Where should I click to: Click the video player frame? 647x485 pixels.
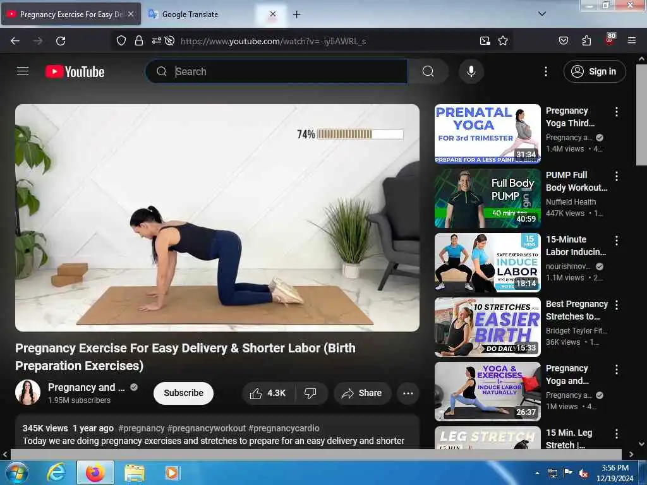coord(217,218)
